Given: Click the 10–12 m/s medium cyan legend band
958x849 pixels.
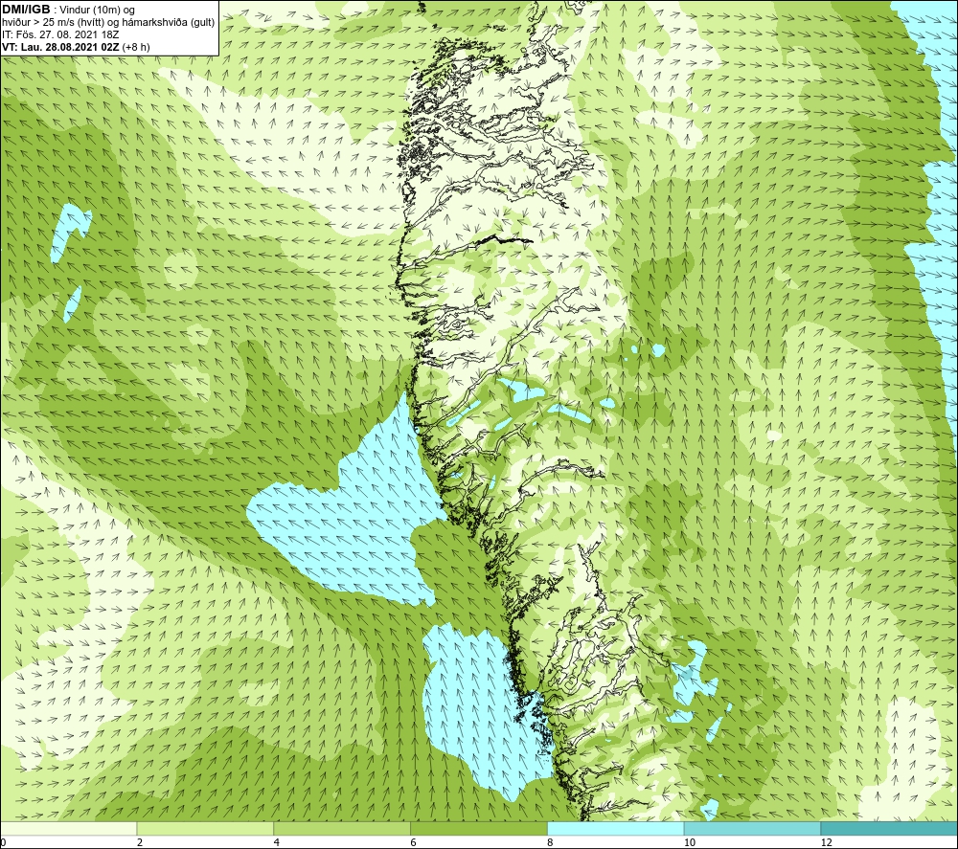Looking at the screenshot, I should click(752, 828).
